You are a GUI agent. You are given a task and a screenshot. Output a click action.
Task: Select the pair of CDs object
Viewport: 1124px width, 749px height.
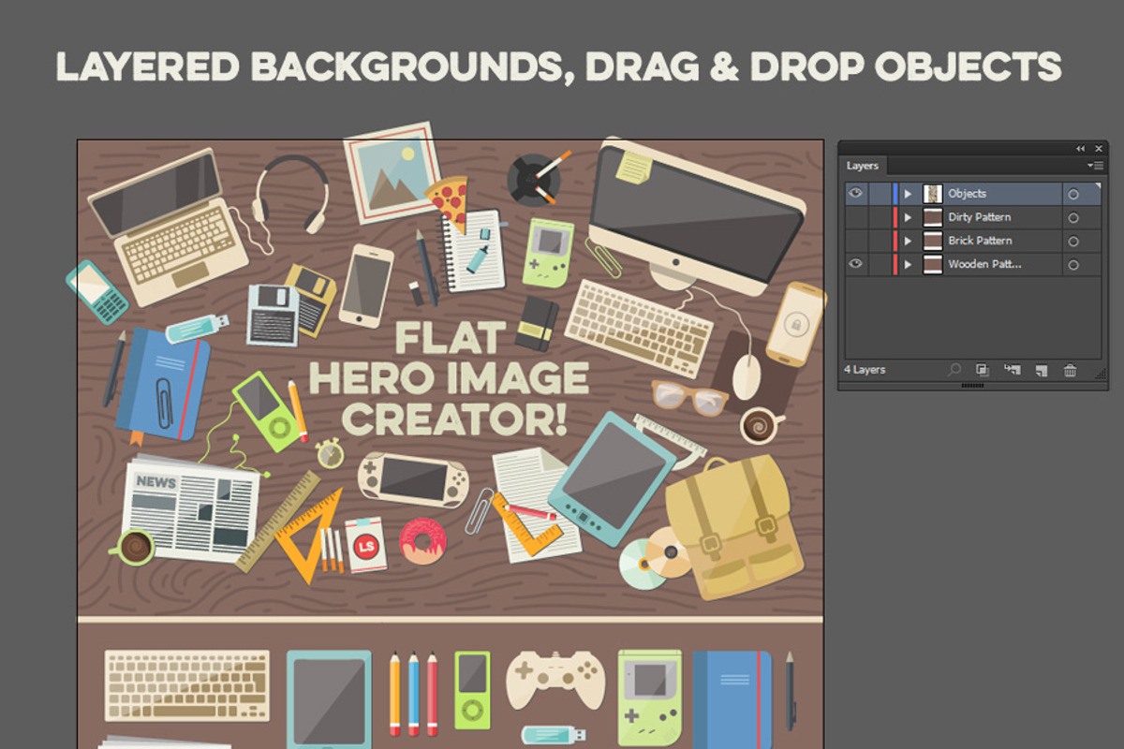[x=654, y=557]
